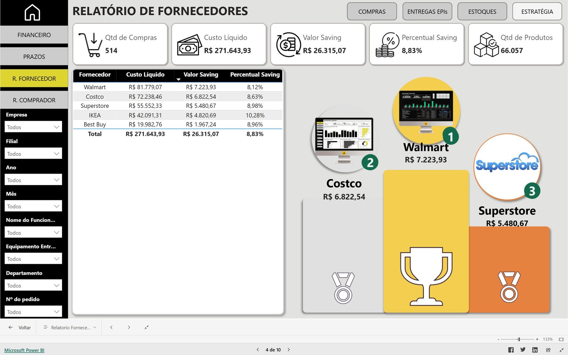Click the orange third-place podium bar

[x=509, y=270]
